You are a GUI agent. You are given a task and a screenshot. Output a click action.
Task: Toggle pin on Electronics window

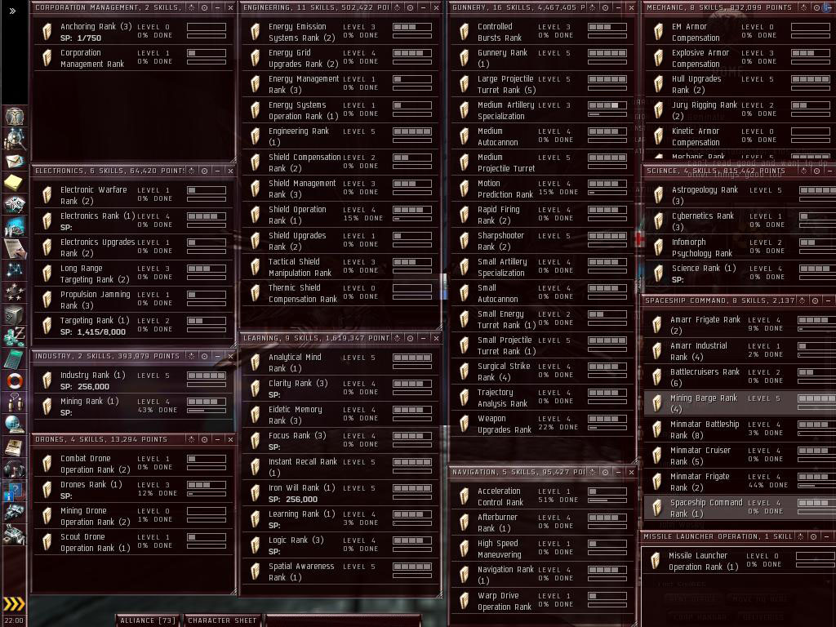(x=204, y=171)
